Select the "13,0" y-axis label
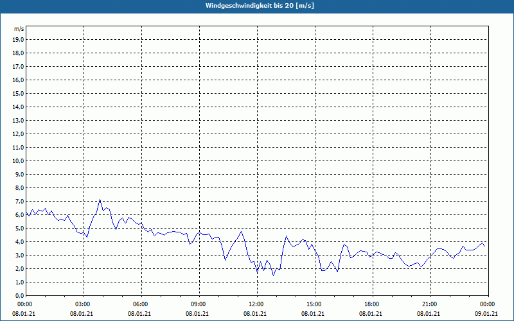The width and height of the screenshot is (514, 321). (18, 120)
